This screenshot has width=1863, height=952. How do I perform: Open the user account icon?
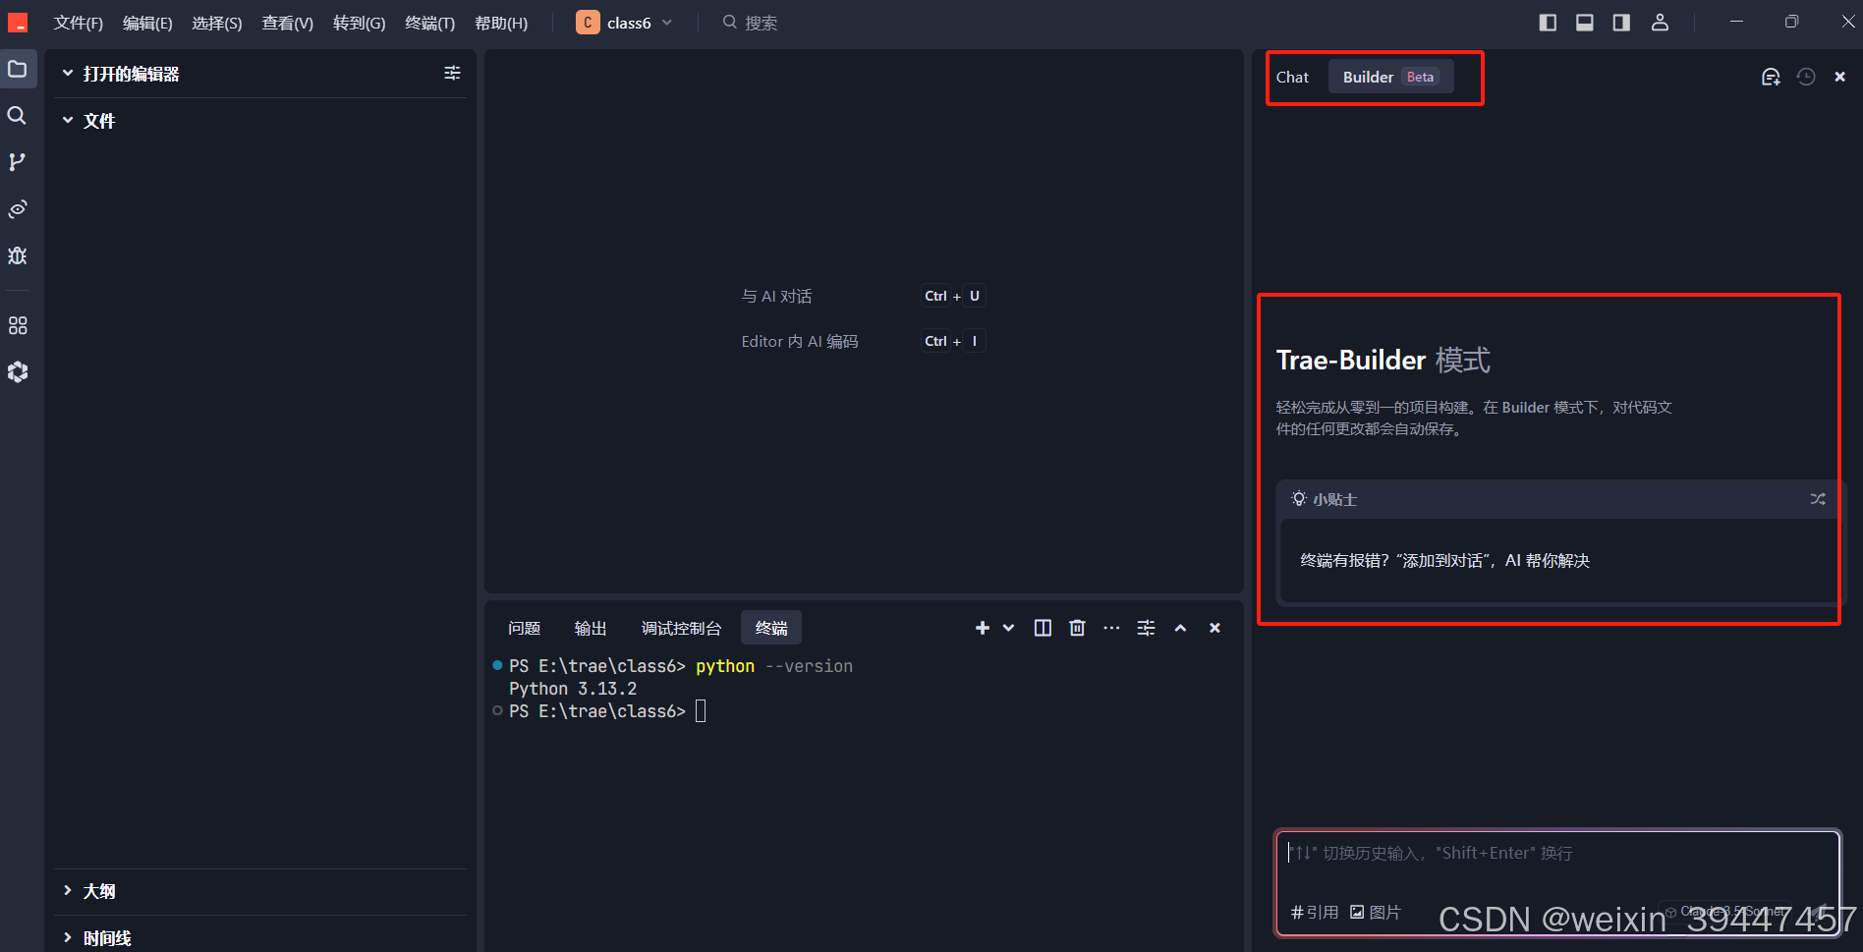tap(1660, 22)
